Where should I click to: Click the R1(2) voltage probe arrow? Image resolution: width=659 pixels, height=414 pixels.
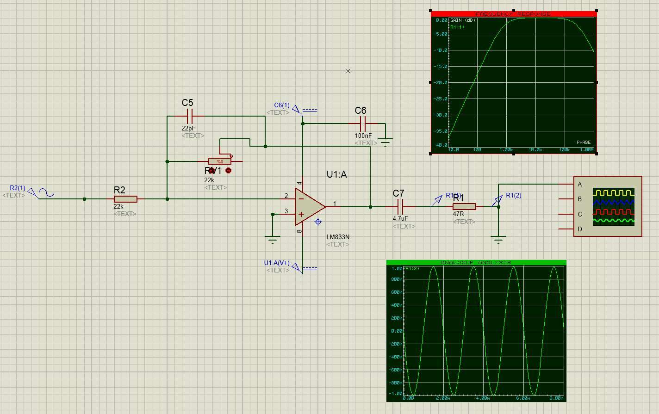click(x=497, y=201)
